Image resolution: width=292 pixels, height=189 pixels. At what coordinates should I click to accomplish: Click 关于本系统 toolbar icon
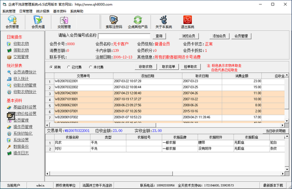pyautogui.click(x=164, y=22)
